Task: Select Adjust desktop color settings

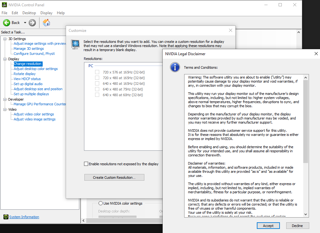Action: tap(36, 69)
